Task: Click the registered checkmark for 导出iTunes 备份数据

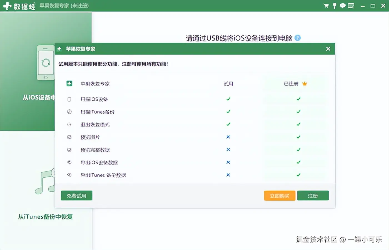Action: [298, 175]
